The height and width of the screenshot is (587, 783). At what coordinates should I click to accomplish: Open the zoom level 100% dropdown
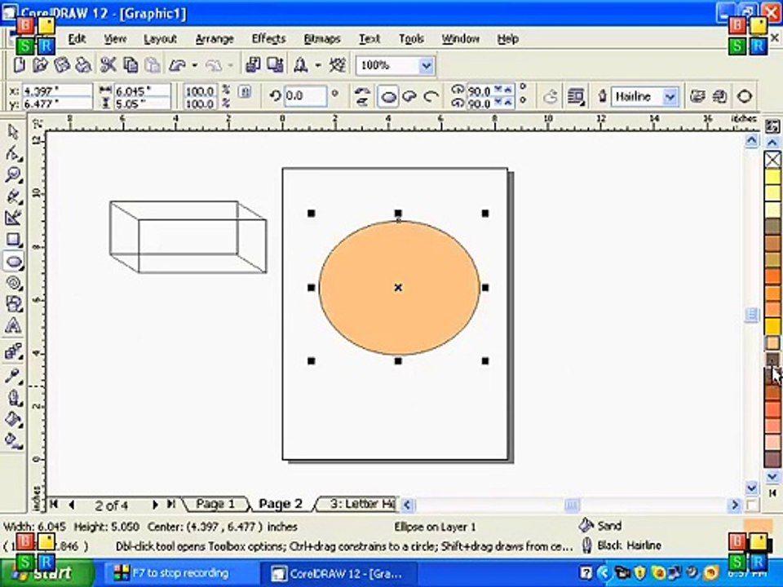(426, 65)
